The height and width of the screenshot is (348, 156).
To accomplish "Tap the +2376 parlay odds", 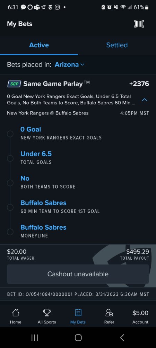I will point(139,84).
